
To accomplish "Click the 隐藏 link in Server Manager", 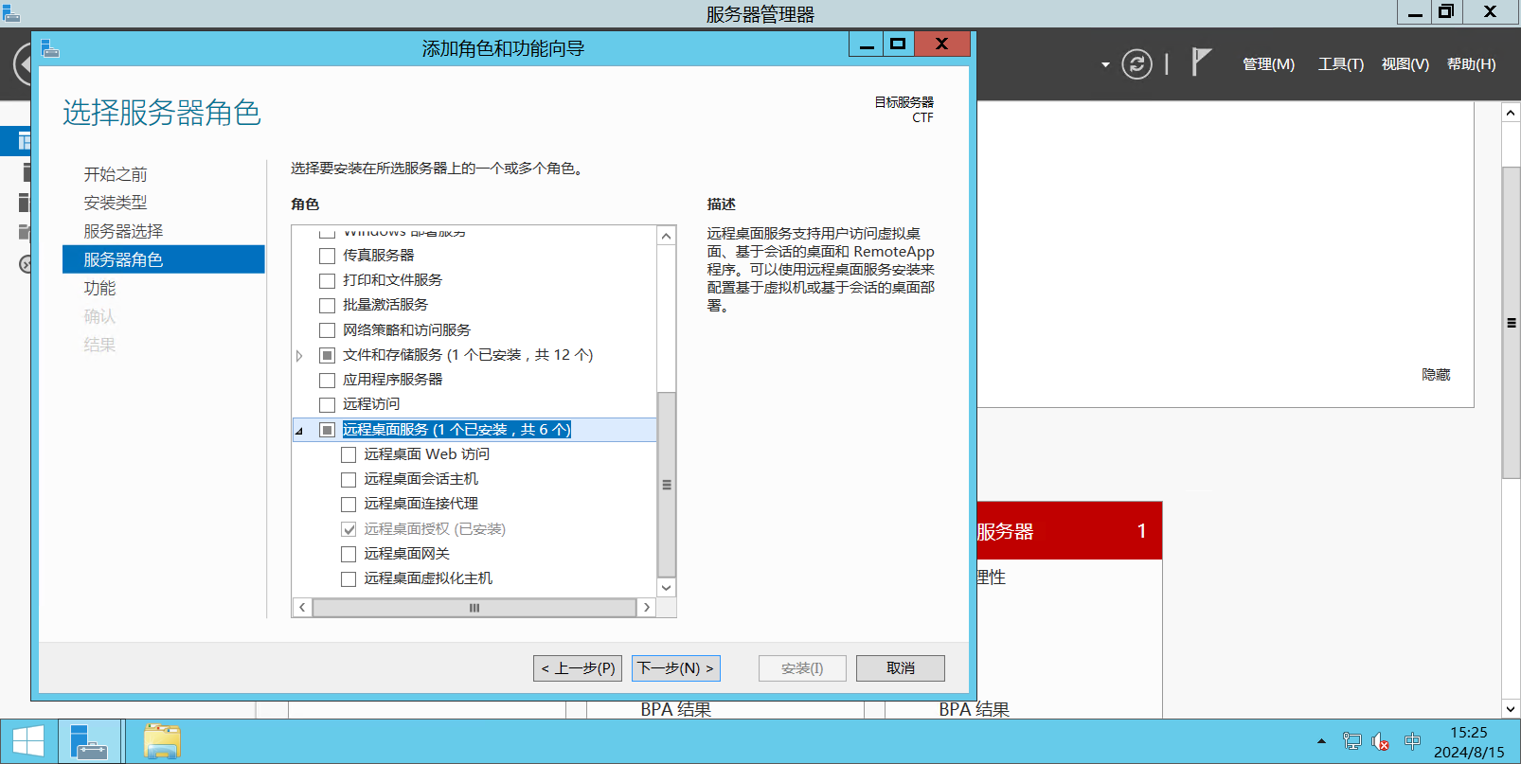I will point(1436,375).
